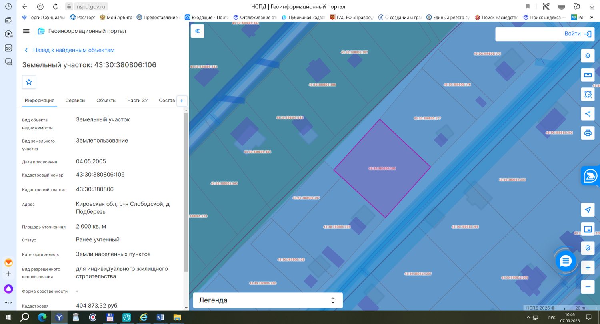This screenshot has width=600, height=324.
Task: Expand the Легенда panel
Action: (268, 300)
